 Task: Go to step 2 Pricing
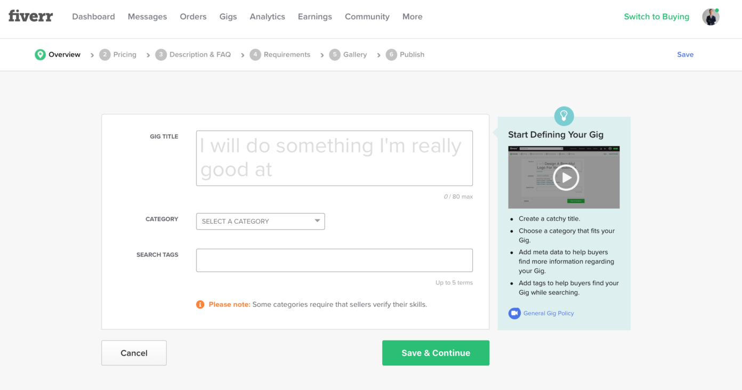tap(118, 54)
